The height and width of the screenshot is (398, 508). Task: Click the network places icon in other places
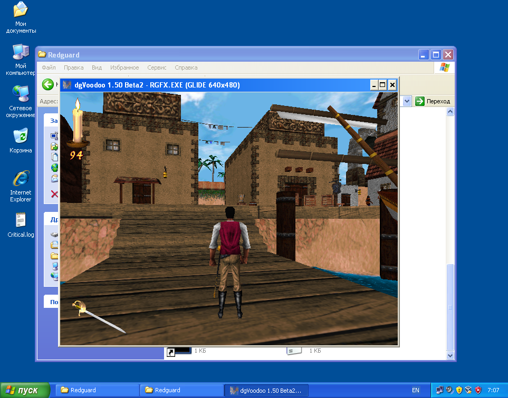pos(55,276)
